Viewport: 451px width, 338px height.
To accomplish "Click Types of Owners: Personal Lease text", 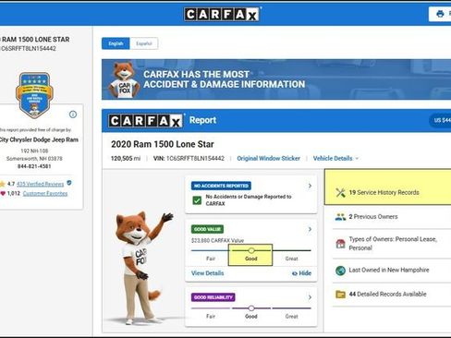I will click(x=393, y=244).
